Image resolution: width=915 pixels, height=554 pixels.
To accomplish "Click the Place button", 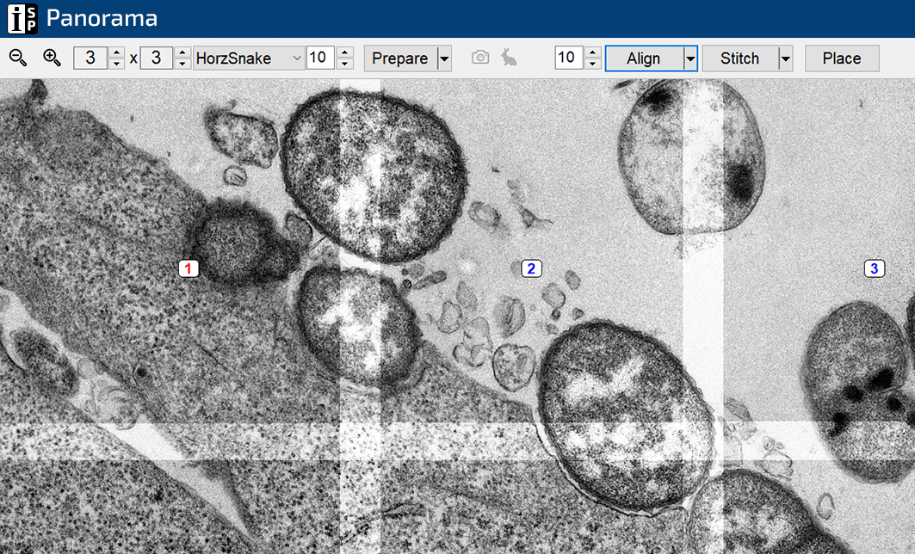I will [841, 58].
